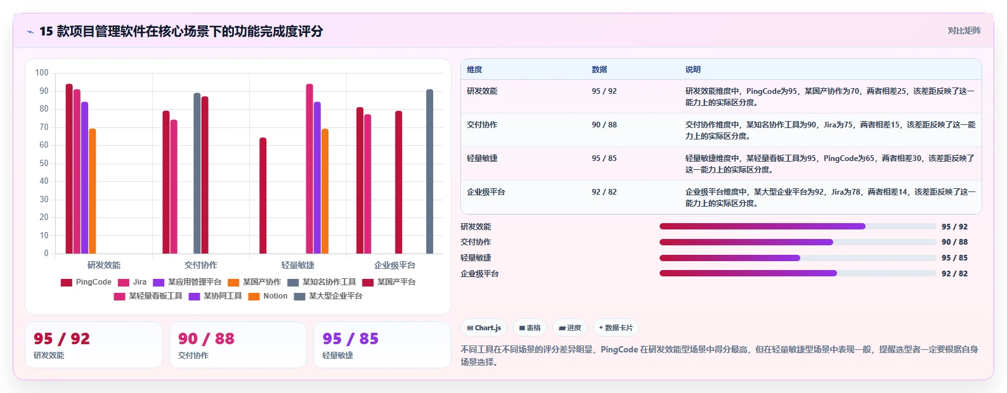Click the orange Notion bar in 轻量敏捷
The height and width of the screenshot is (393, 1007).
point(325,191)
